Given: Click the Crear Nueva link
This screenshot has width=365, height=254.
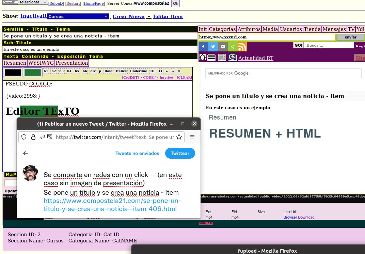Looking at the screenshot, I should pos(128,17).
